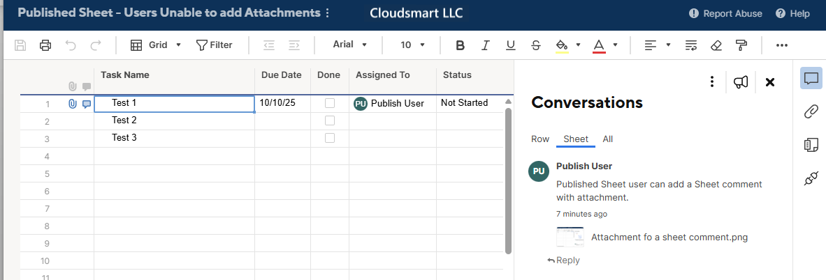
Task: Click the megaphone icon in Conversations panel
Action: 741,82
